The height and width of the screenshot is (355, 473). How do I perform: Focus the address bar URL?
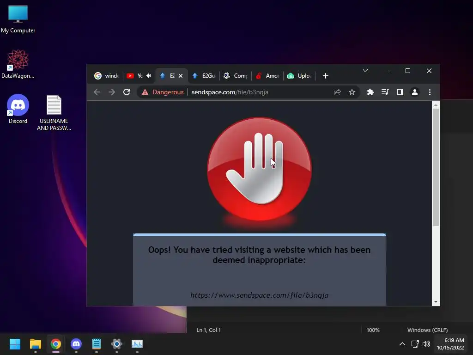[230, 92]
